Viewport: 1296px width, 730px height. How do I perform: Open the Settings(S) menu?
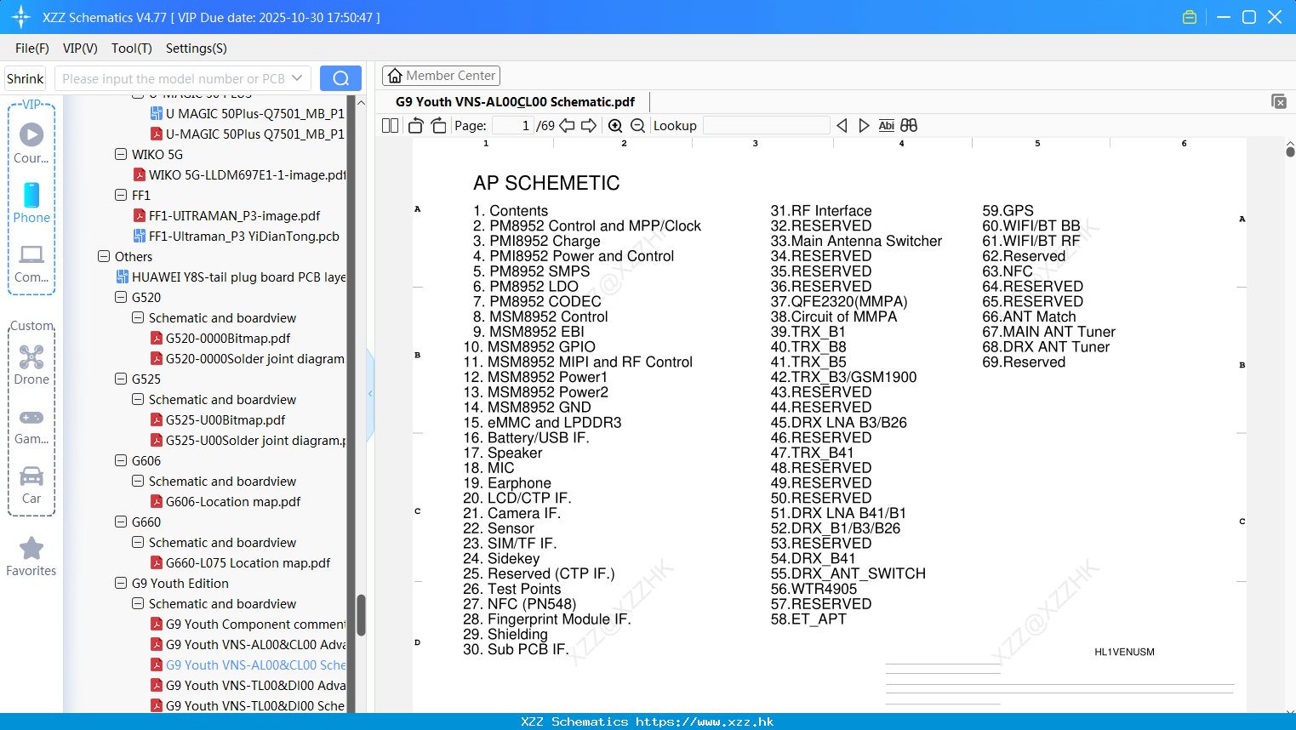(197, 48)
